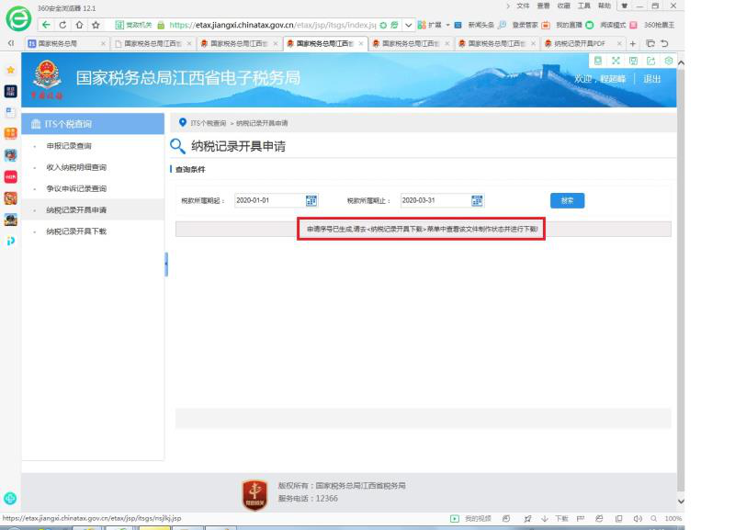Image resolution: width=735 pixels, height=530 pixels.
Task: Click the 100% zoom level in status bar
Action: [x=673, y=518]
